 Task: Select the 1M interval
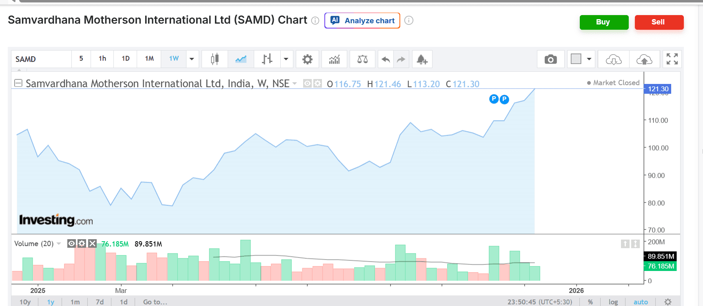click(149, 59)
